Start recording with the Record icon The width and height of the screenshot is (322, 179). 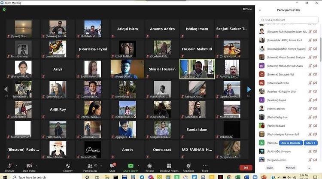(x=149, y=166)
